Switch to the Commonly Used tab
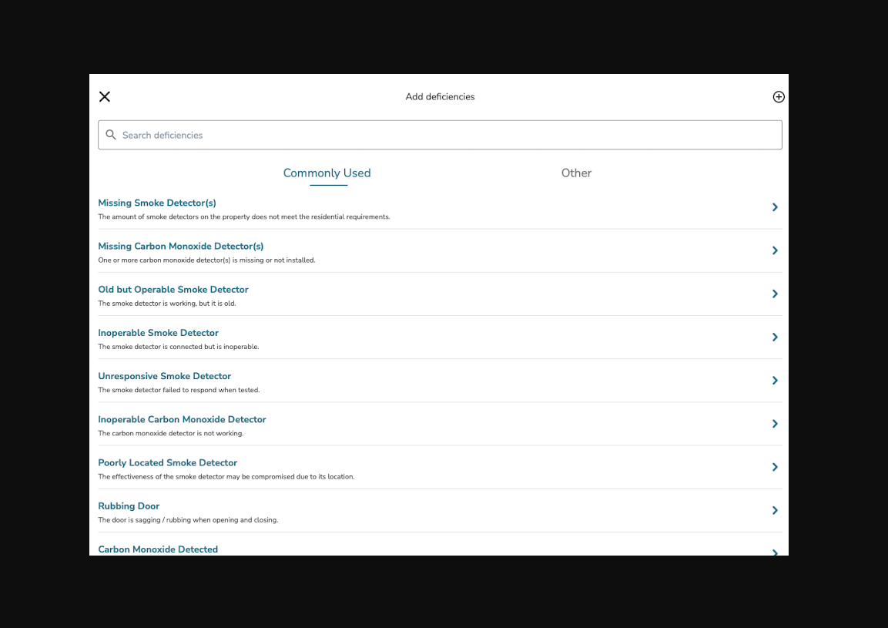The height and width of the screenshot is (628, 888). pyautogui.click(x=327, y=173)
